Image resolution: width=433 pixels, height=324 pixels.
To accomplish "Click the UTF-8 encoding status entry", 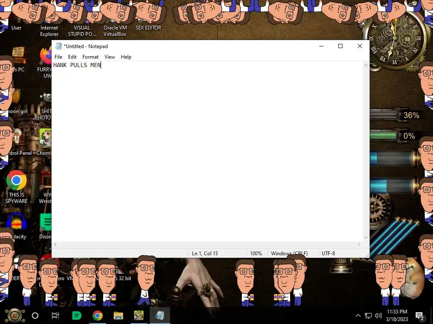I will tap(328, 253).
